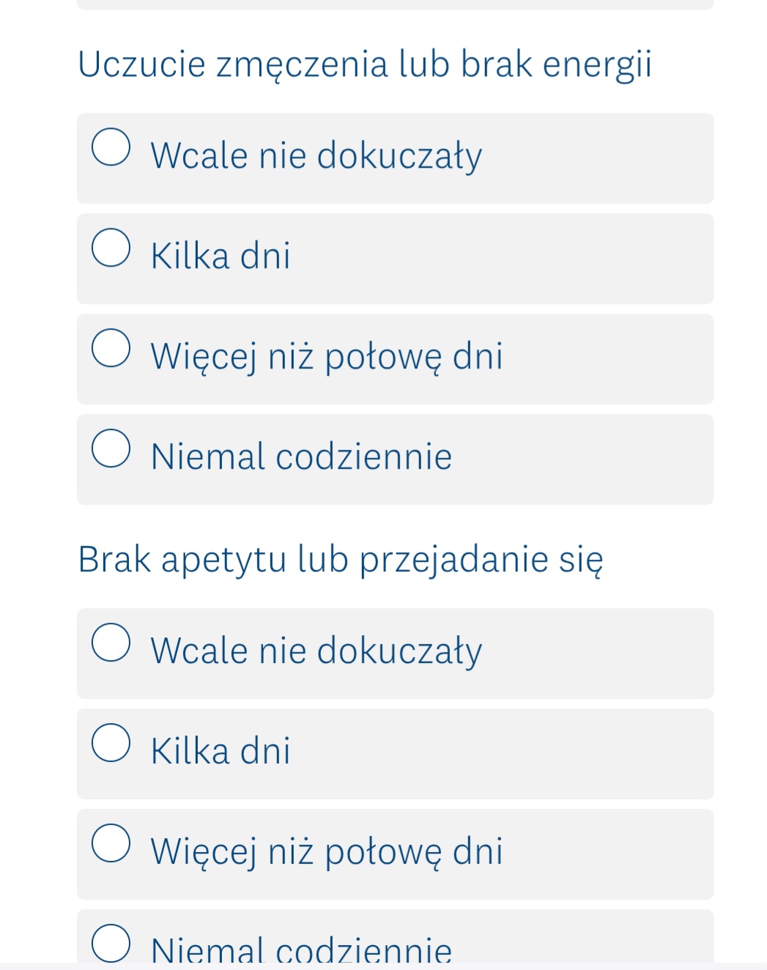This screenshot has width=767, height=970.
Task: Mark the bottom 'Niemal codziennie' radio circle
Action: [x=111, y=943]
